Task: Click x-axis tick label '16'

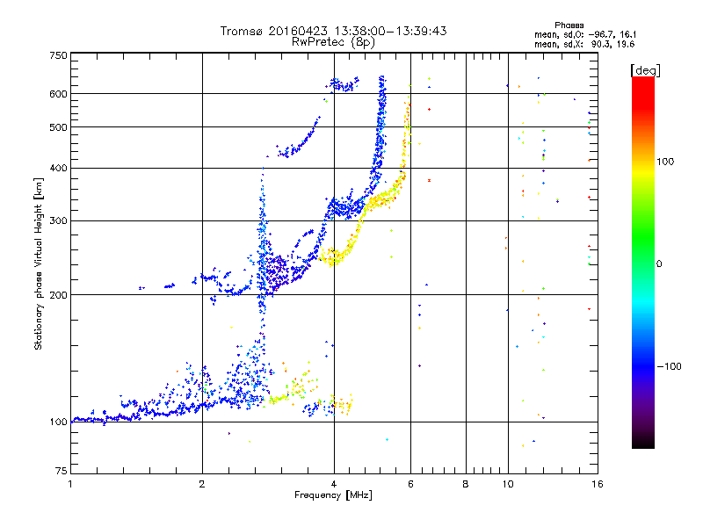Action: [598, 484]
